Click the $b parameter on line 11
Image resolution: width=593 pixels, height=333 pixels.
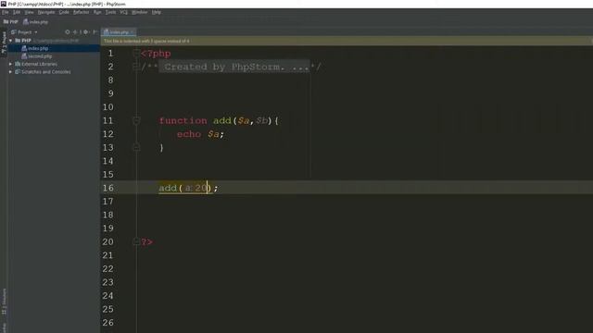(261, 120)
